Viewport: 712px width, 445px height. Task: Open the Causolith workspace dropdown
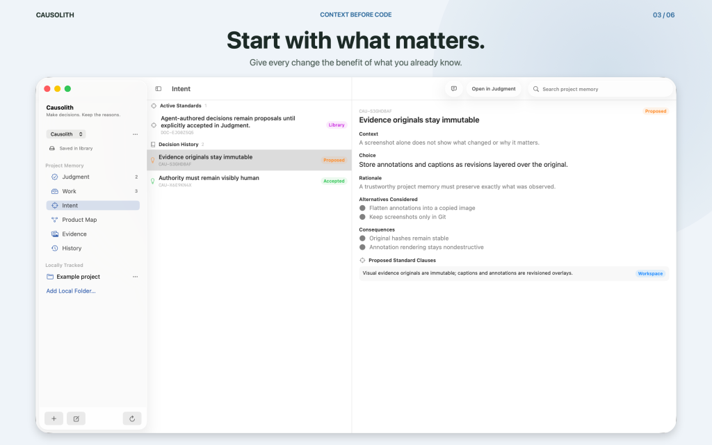coord(66,134)
